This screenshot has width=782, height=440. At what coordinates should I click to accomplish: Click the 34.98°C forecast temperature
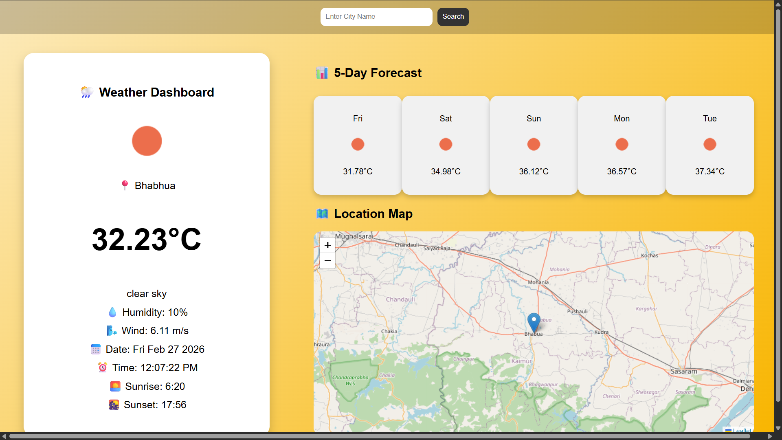(x=446, y=172)
